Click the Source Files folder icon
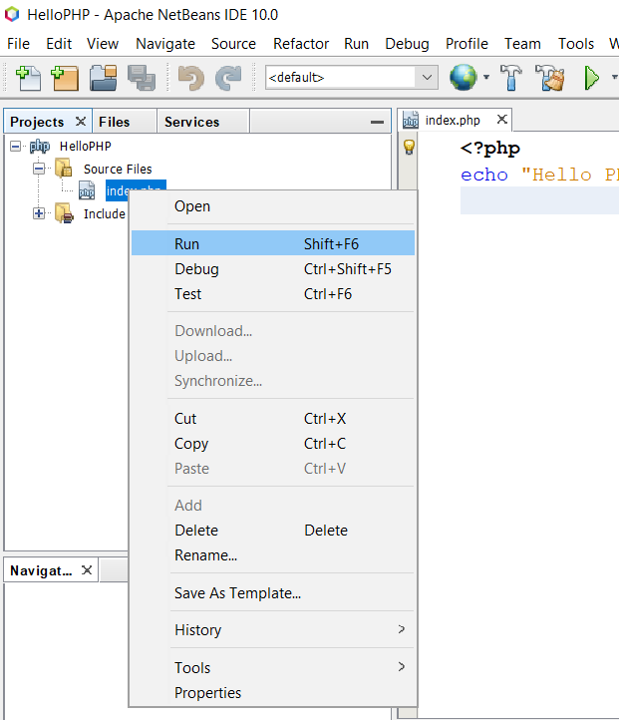The height and width of the screenshot is (720, 619). [64, 169]
